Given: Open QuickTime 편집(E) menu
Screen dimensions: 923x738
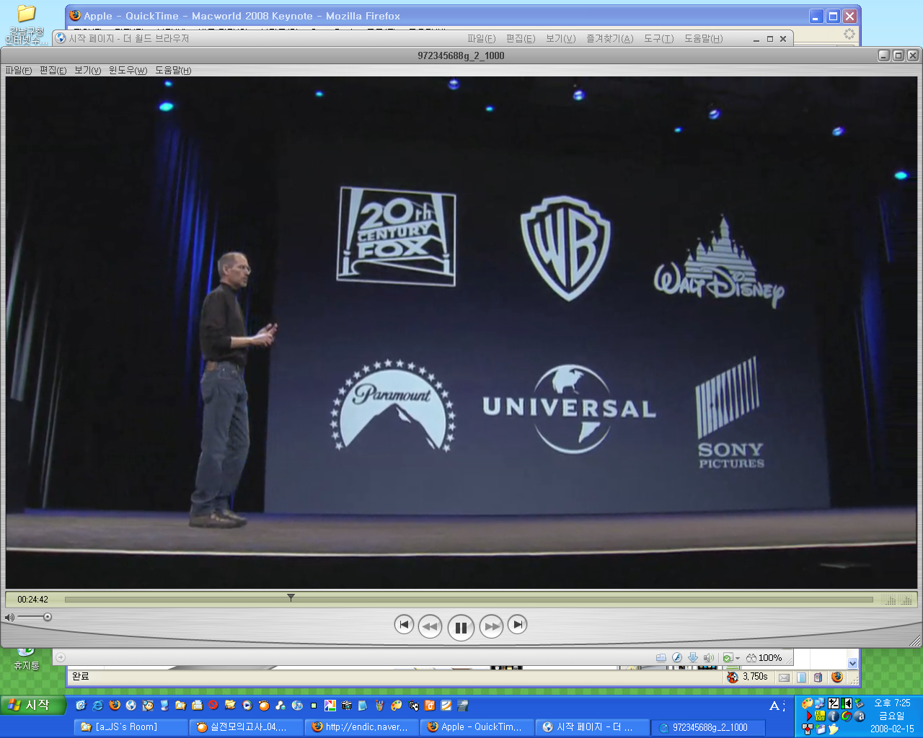Looking at the screenshot, I should [x=53, y=71].
